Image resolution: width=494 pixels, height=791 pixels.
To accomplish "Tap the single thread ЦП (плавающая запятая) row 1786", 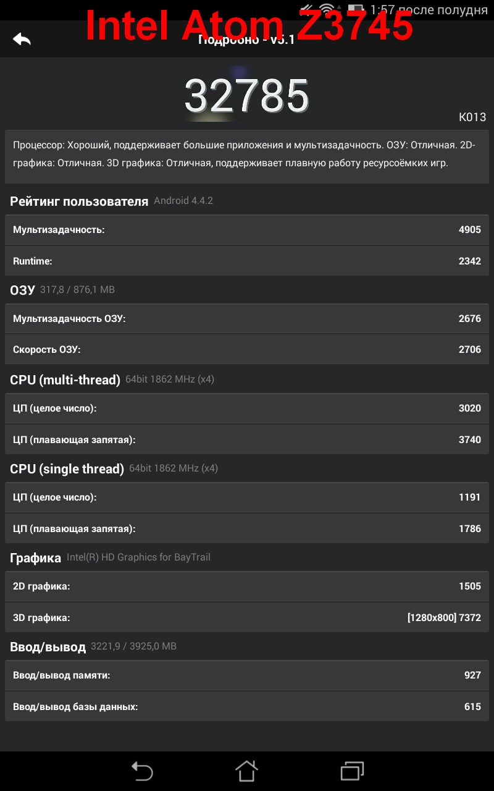I will [247, 528].
